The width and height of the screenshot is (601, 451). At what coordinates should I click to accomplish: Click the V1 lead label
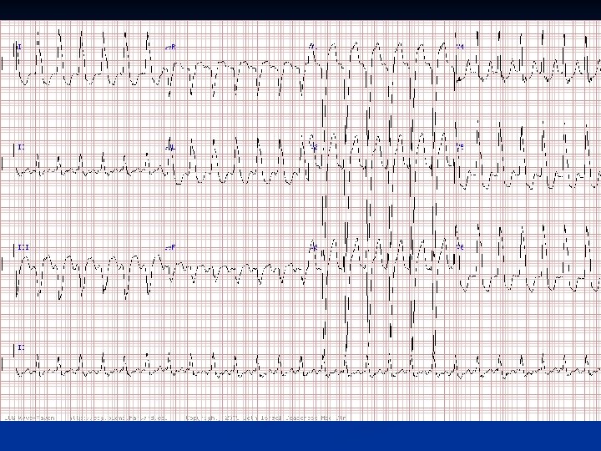point(313,47)
